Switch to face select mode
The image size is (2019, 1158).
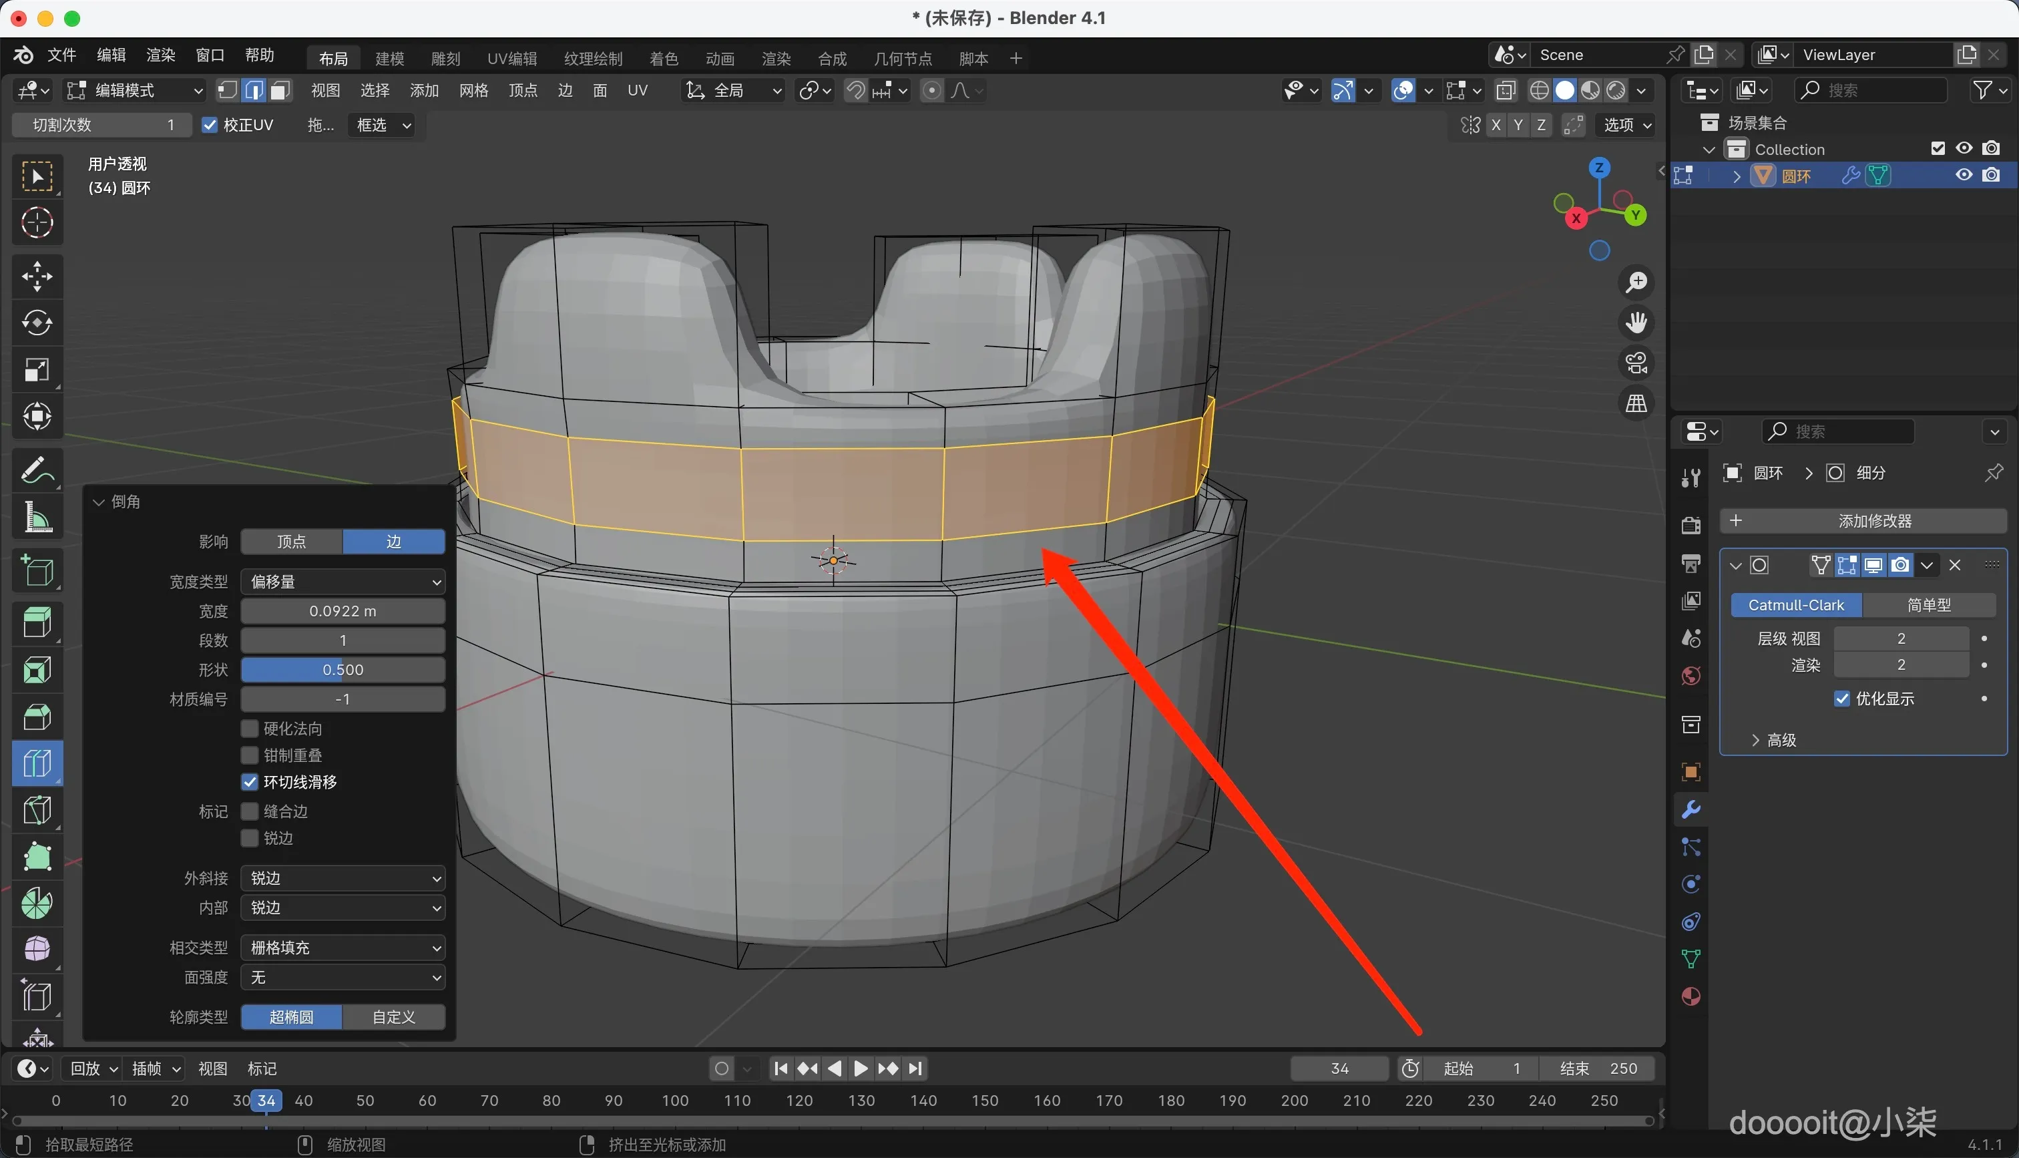point(280,91)
